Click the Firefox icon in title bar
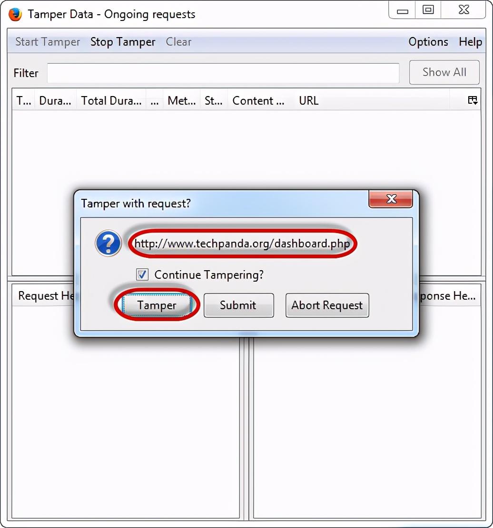Image resolution: width=493 pixels, height=528 pixels. pyautogui.click(x=15, y=14)
